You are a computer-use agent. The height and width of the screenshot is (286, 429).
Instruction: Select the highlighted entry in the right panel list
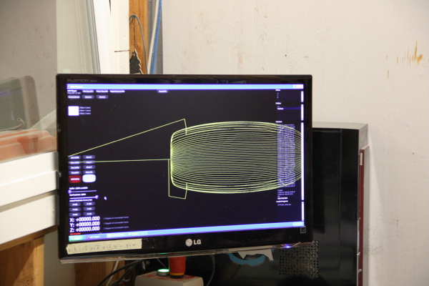(288, 109)
